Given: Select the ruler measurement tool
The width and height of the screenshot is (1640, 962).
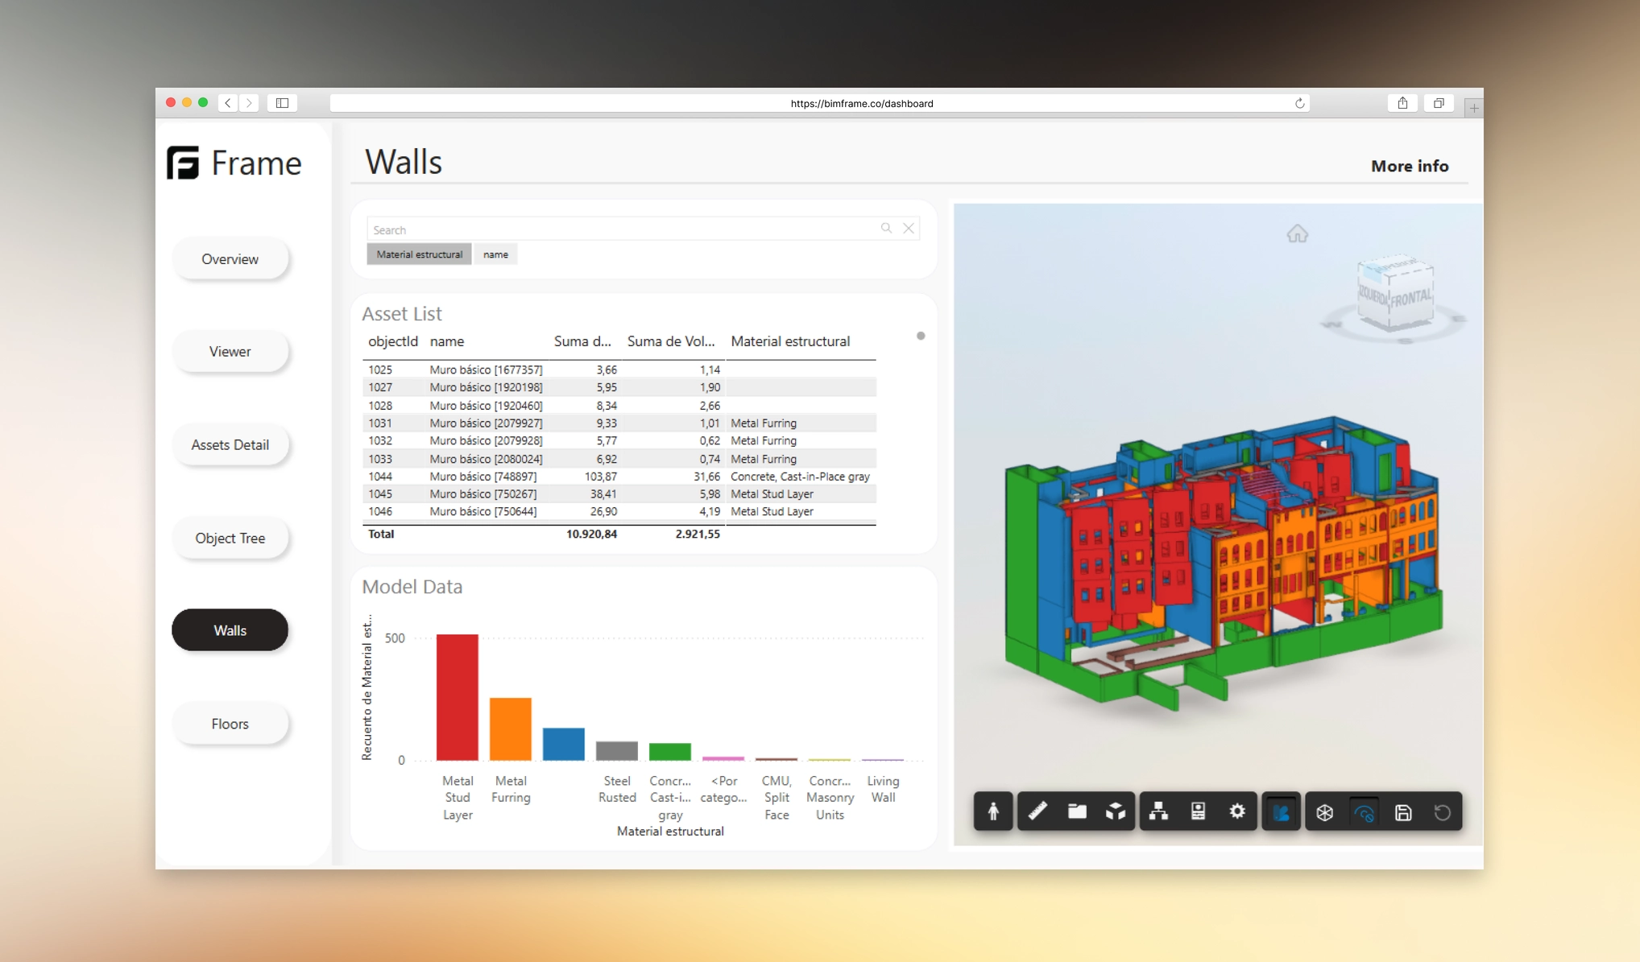Looking at the screenshot, I should tap(1037, 811).
